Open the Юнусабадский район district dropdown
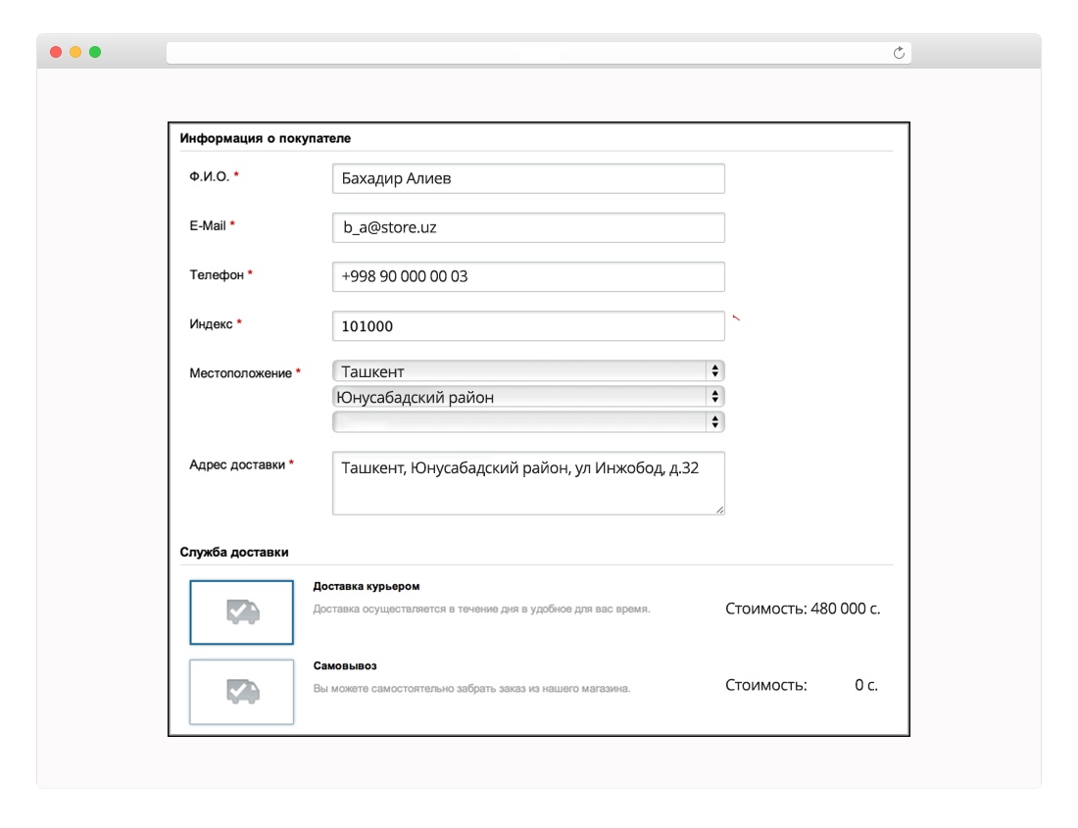The width and height of the screenshot is (1078, 828). (x=528, y=397)
